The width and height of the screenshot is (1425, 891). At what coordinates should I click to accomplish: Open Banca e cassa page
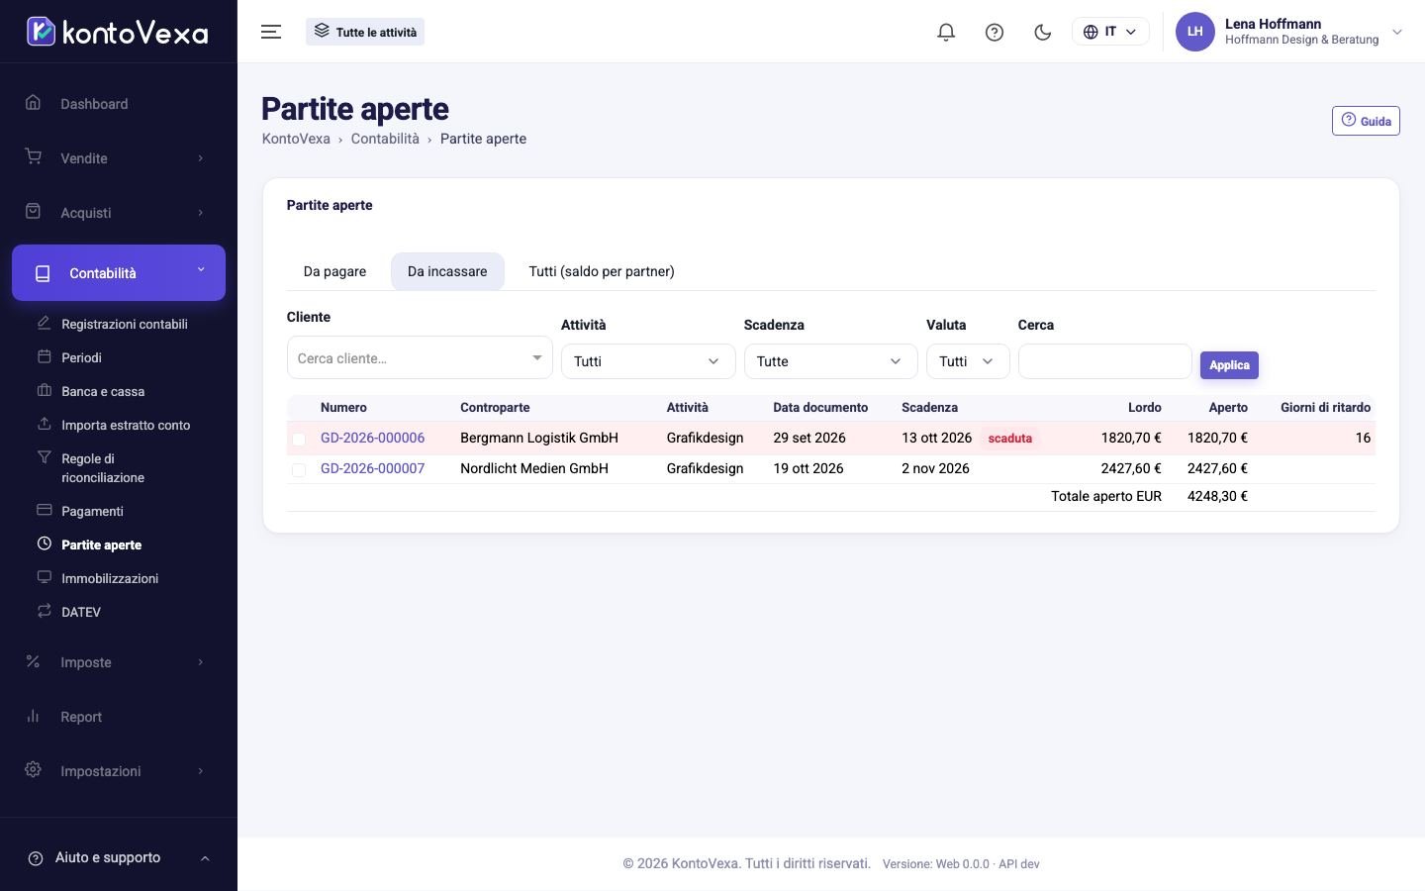tap(103, 391)
